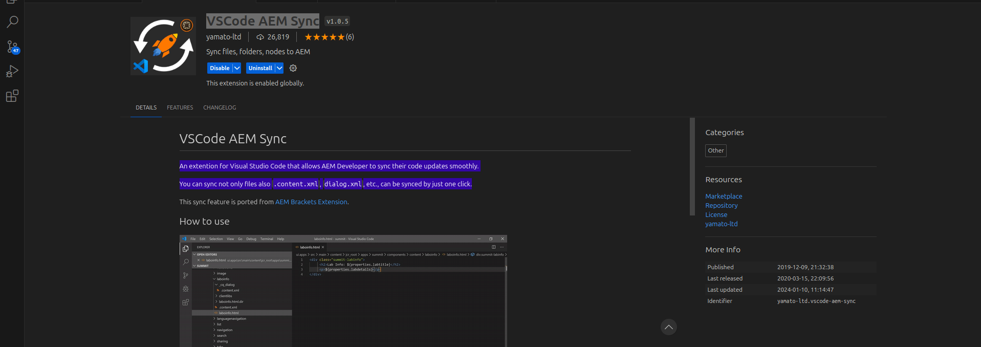Click the How to use screenshot
Image resolution: width=981 pixels, height=347 pixels.
[343, 291]
